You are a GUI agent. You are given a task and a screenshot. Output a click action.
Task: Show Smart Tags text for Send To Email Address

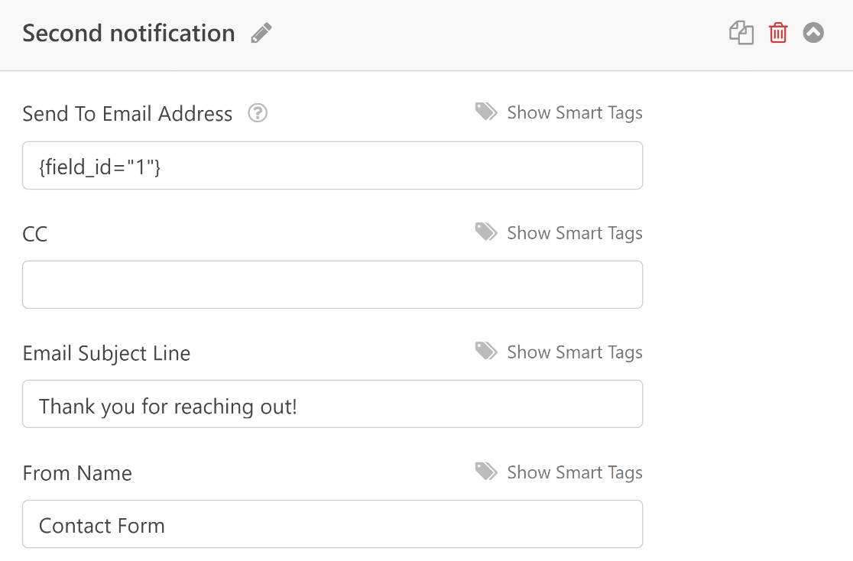[575, 113]
